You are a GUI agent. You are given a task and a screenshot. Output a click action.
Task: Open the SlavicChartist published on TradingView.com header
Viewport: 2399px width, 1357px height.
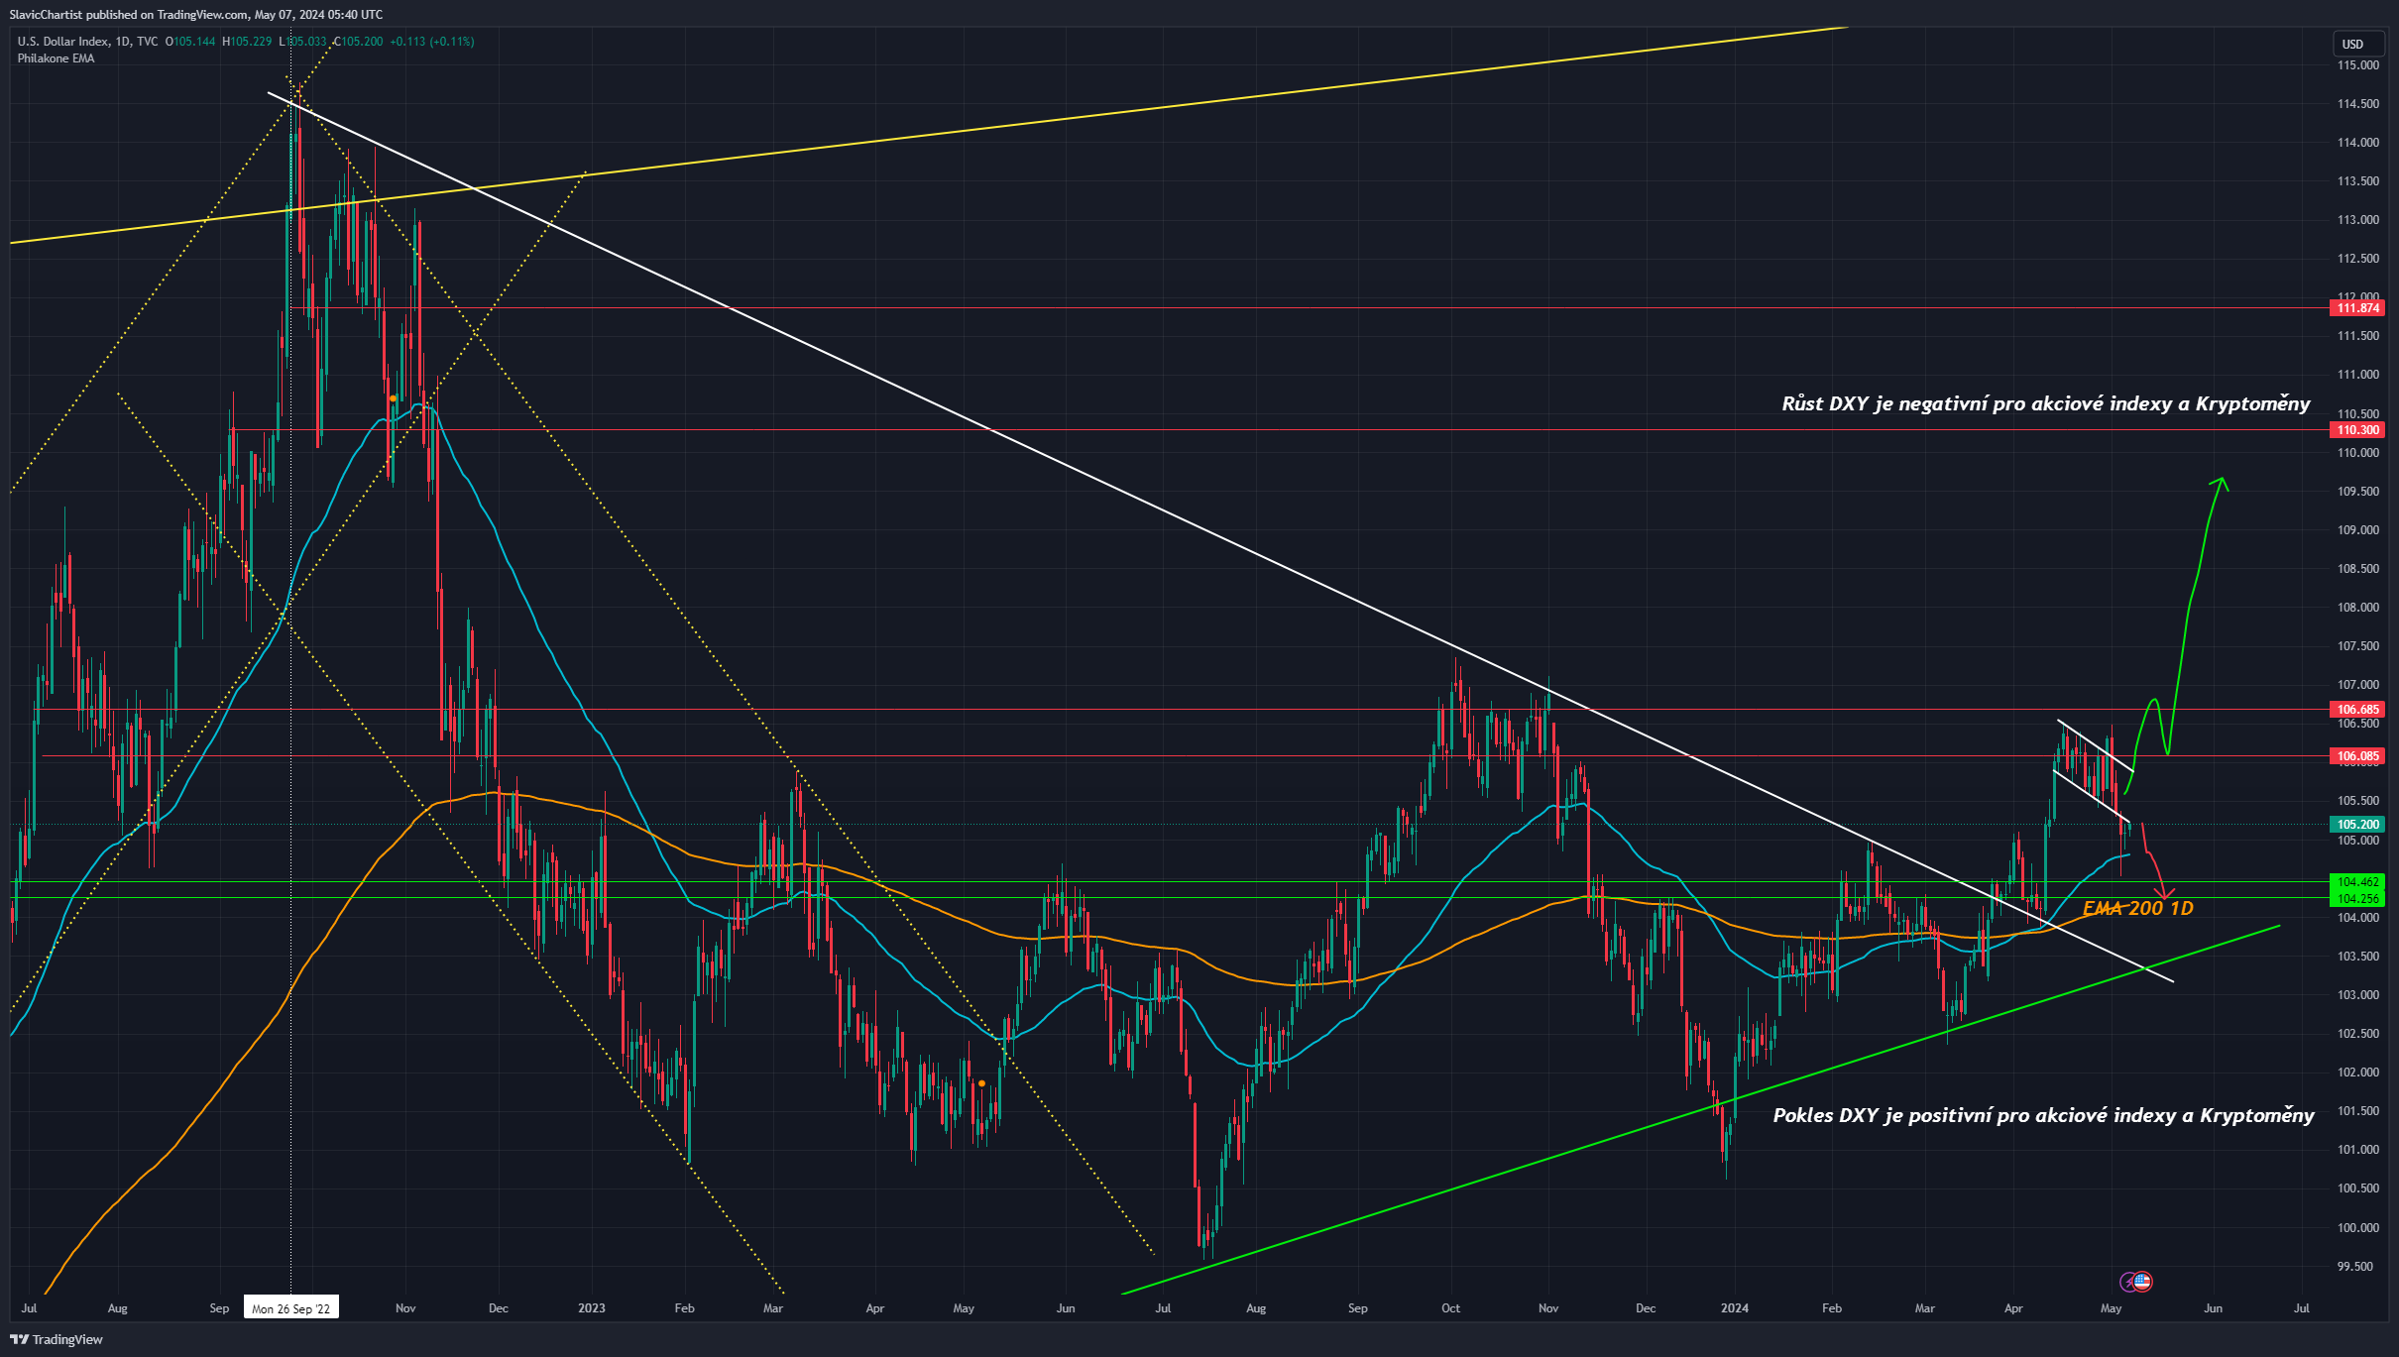click(196, 15)
